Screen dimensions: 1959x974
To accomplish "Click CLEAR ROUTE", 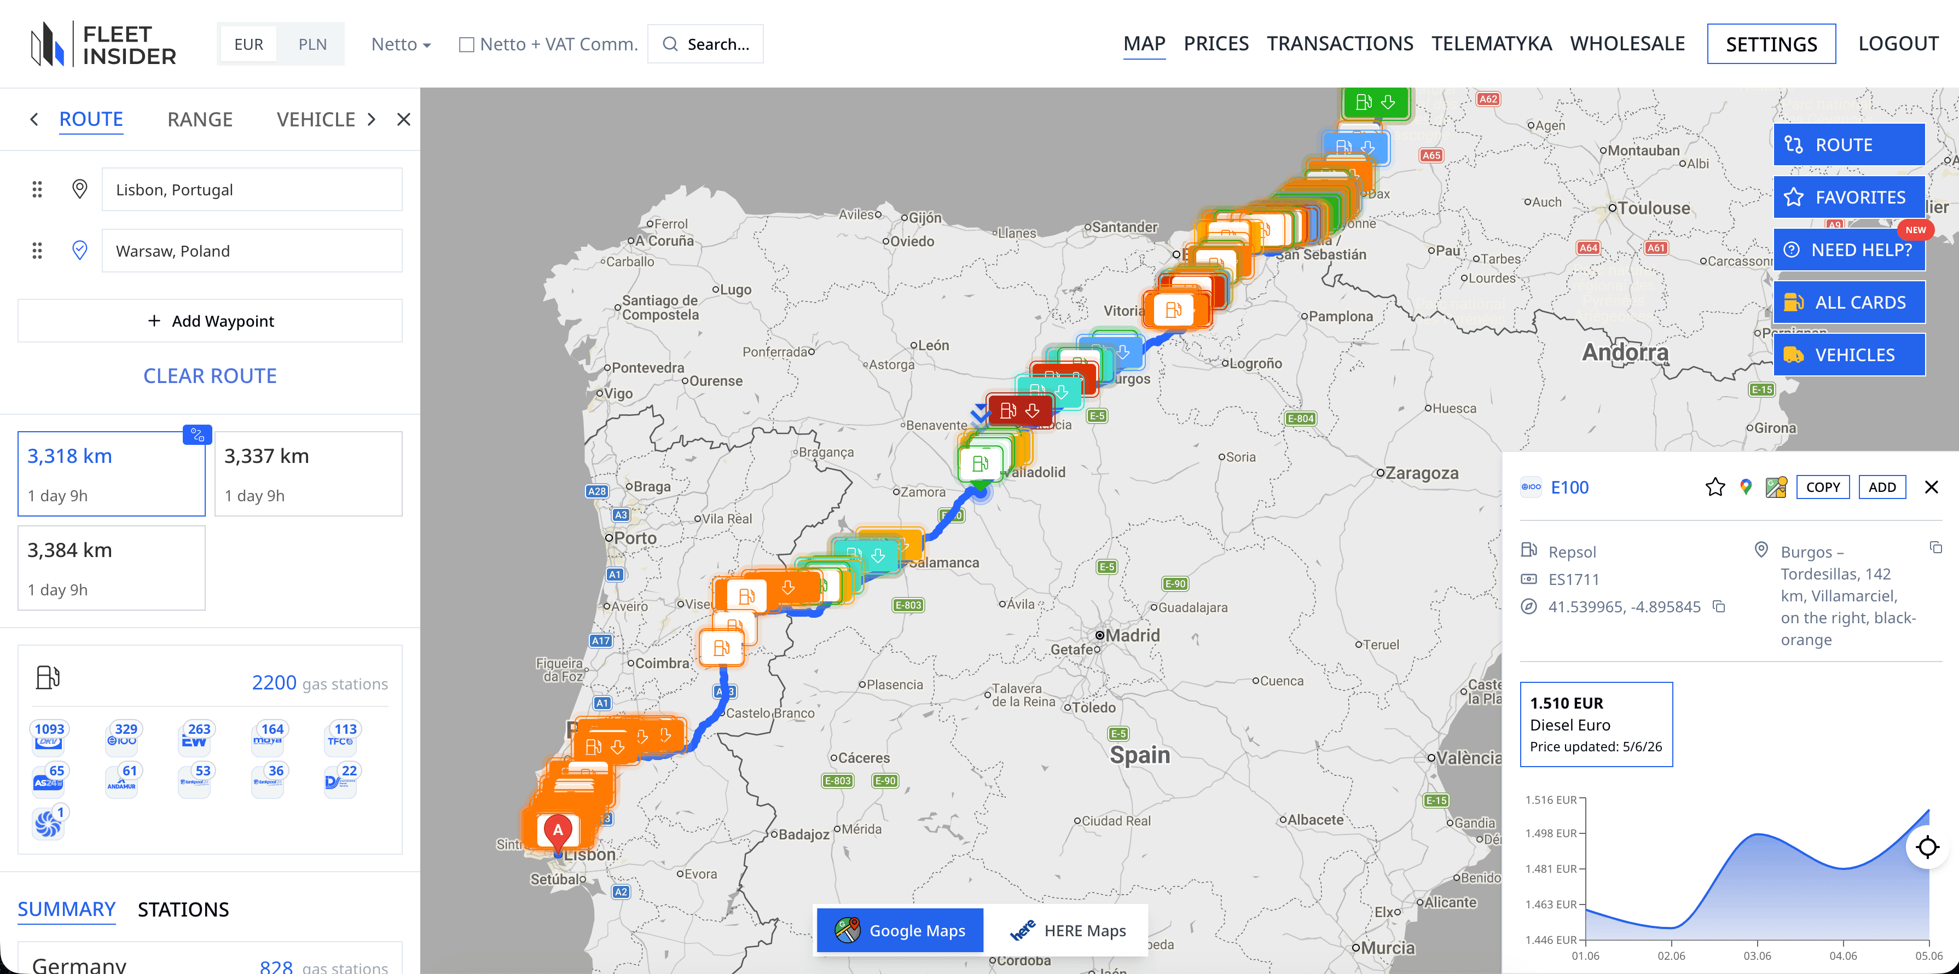I will [210, 376].
